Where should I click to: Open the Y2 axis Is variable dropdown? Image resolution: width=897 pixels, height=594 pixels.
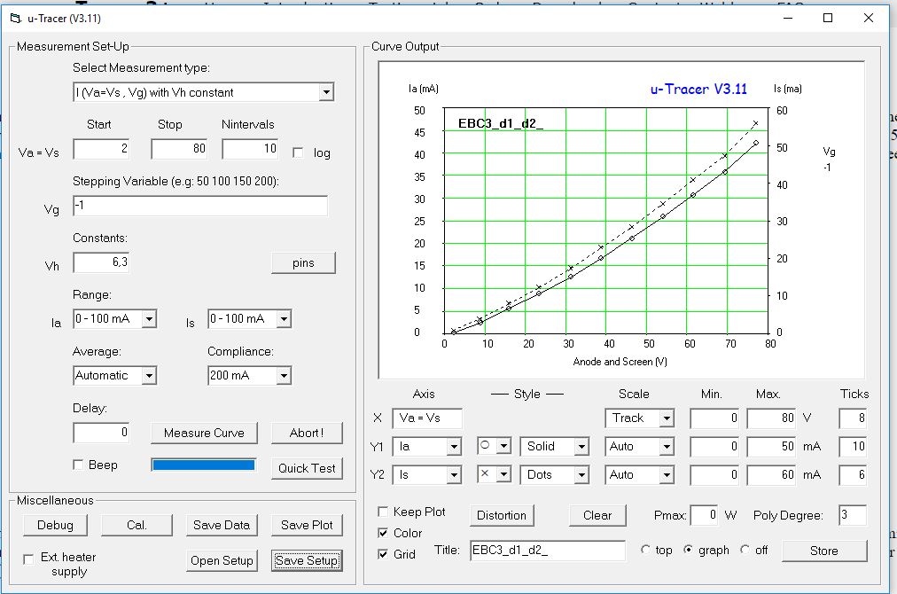454,474
